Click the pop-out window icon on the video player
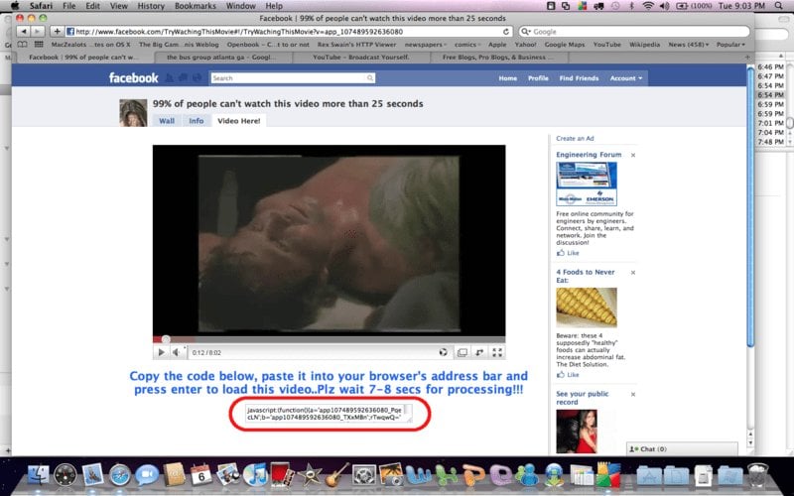The width and height of the screenshot is (794, 496). point(462,352)
